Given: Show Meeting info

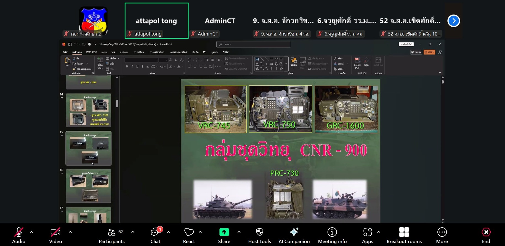Looking at the screenshot, I should pos(332,235).
